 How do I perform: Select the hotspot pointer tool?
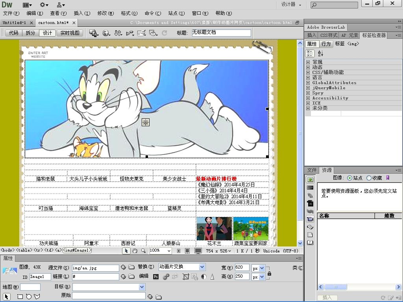click(6, 296)
